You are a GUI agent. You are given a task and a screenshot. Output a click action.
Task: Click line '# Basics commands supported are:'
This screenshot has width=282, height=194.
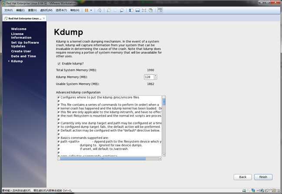83,138
